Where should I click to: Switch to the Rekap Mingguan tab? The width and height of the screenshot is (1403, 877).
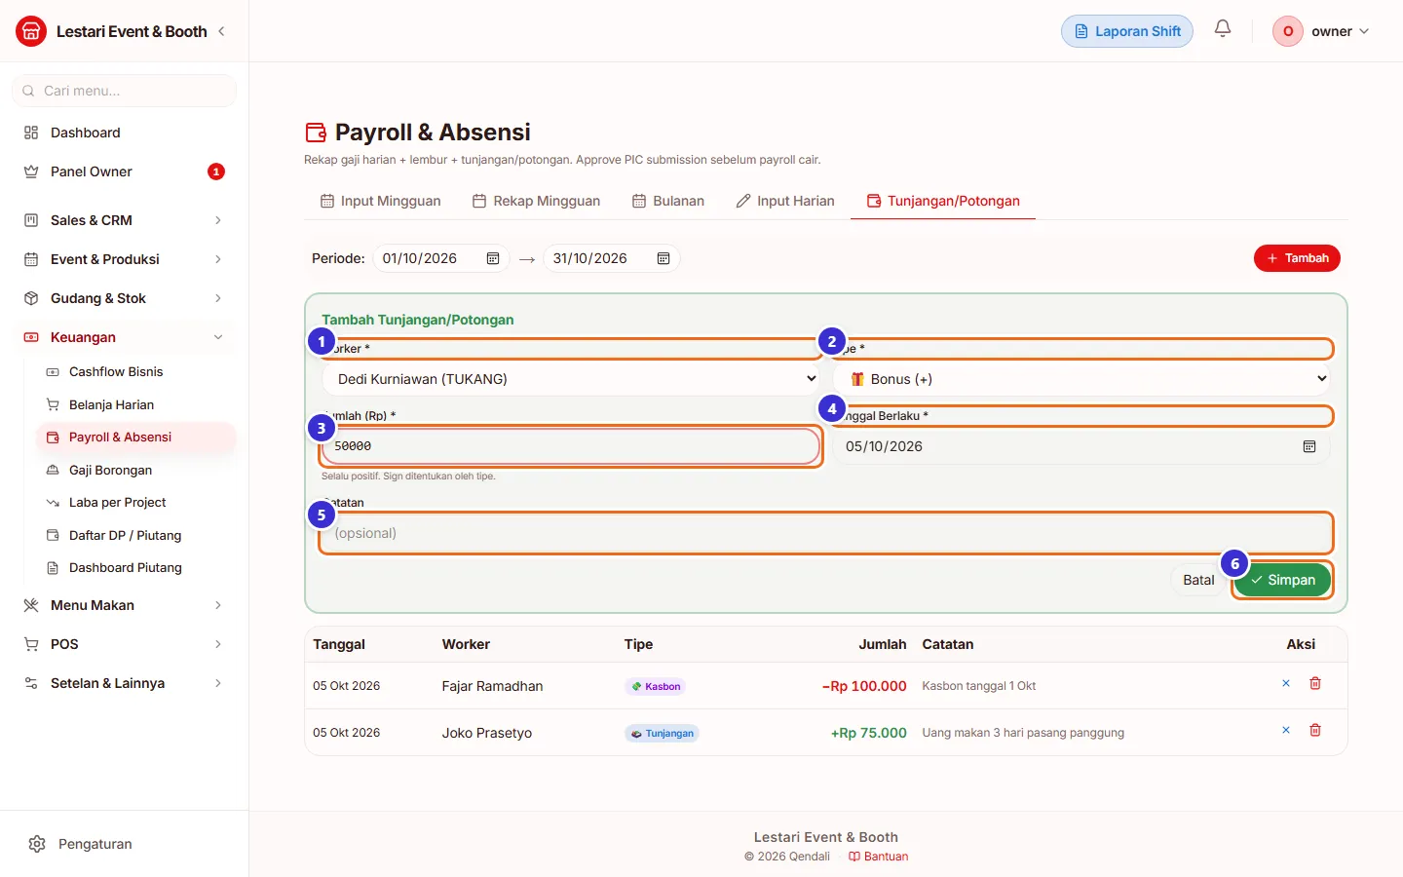[x=536, y=201]
